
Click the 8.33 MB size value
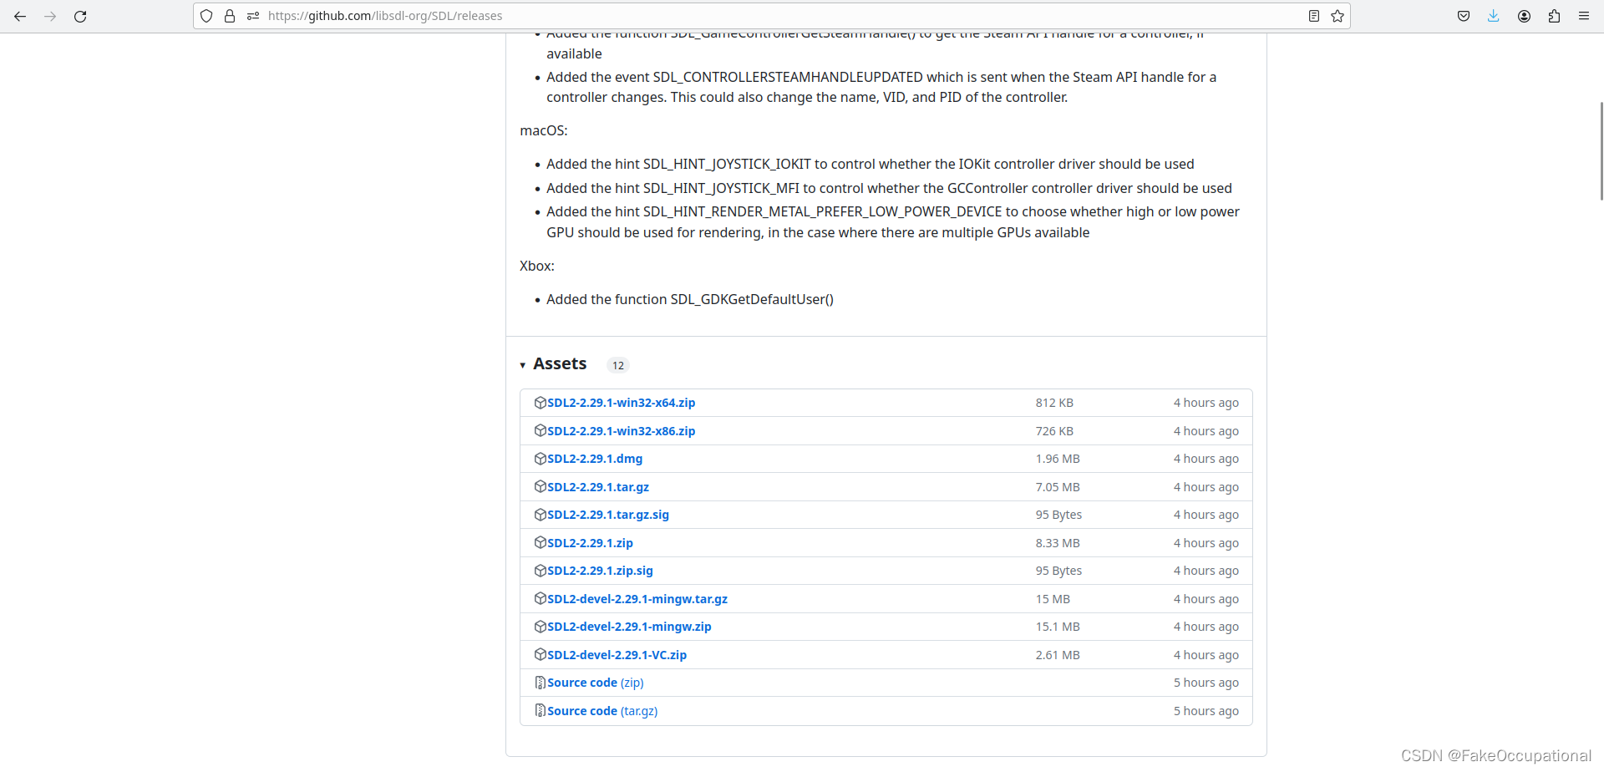(1058, 543)
